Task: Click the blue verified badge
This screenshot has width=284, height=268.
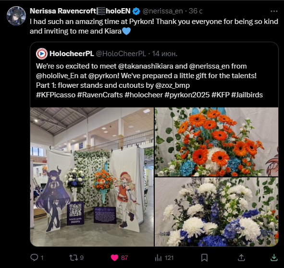Action: (136, 11)
